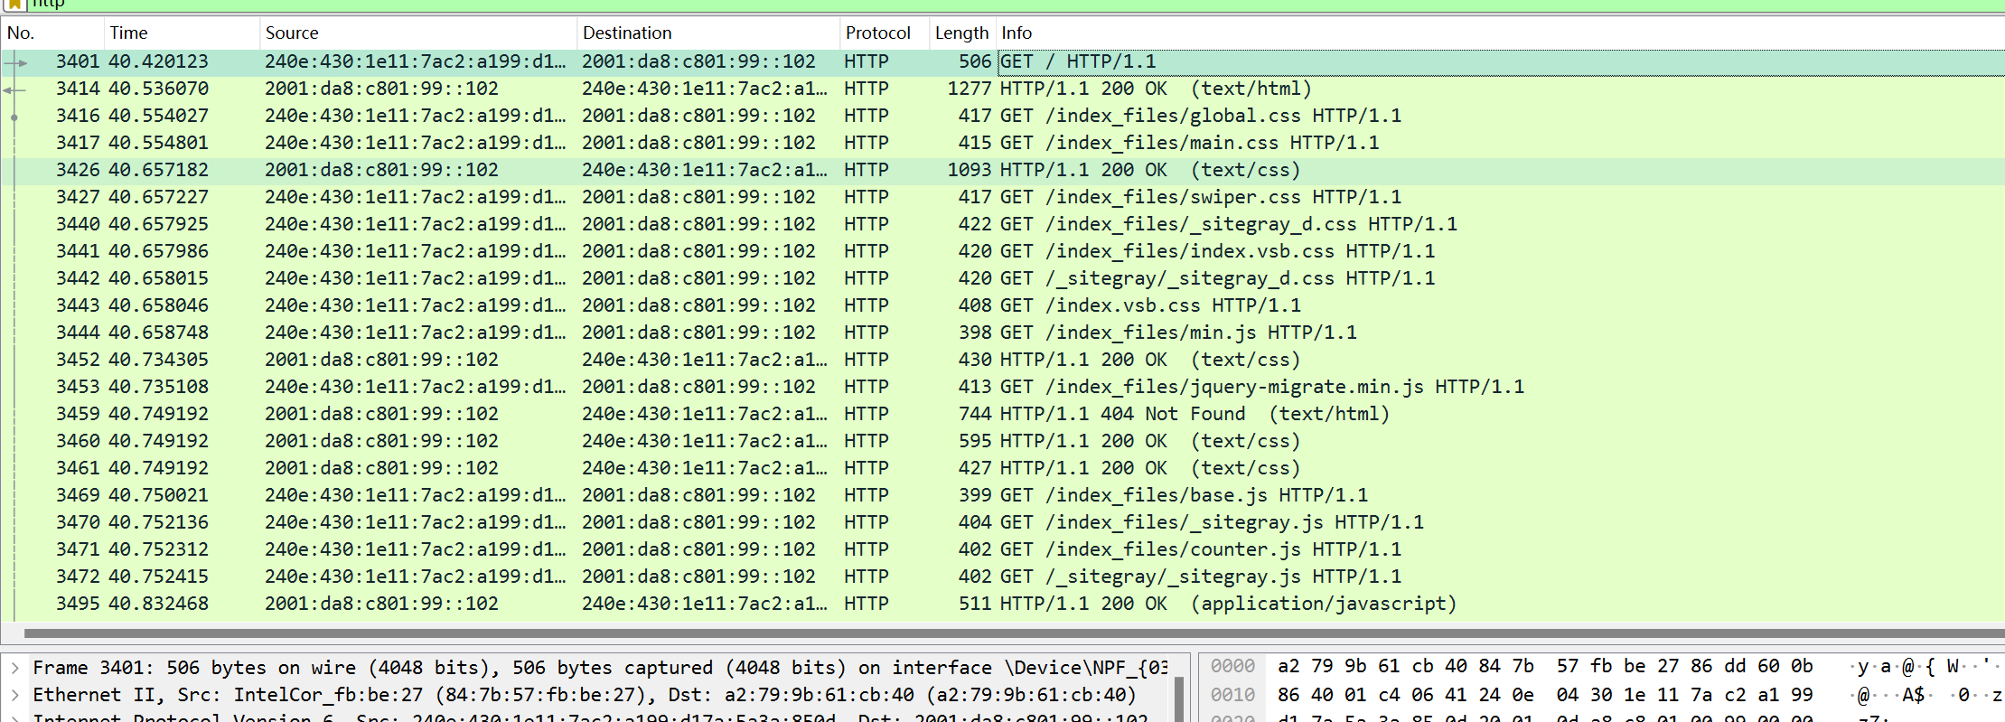
Task: Sort by the Protocol column header
Action: 885,33
